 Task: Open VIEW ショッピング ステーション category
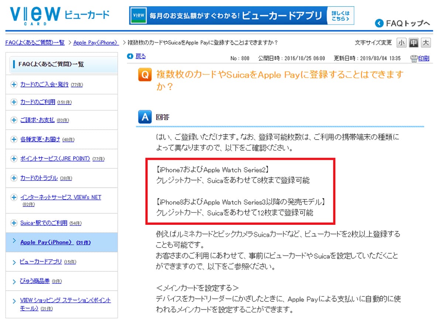[65, 304]
